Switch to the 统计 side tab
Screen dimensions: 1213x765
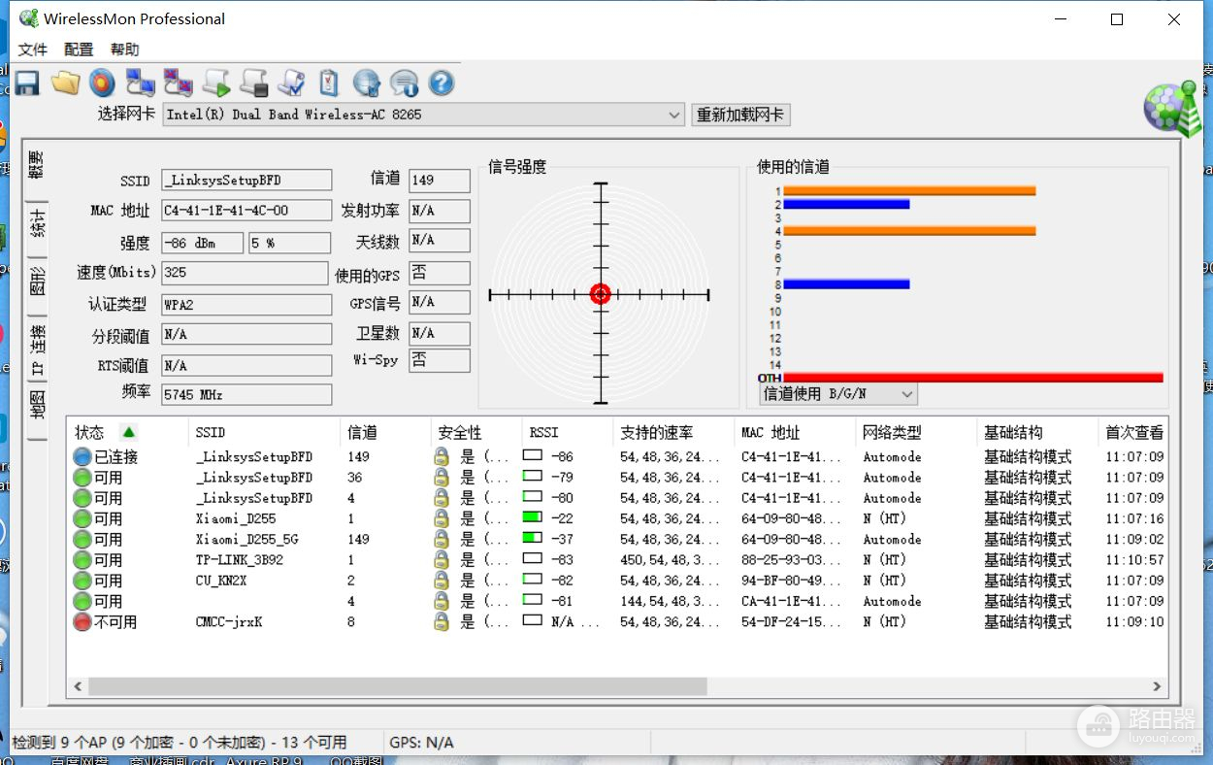point(37,223)
